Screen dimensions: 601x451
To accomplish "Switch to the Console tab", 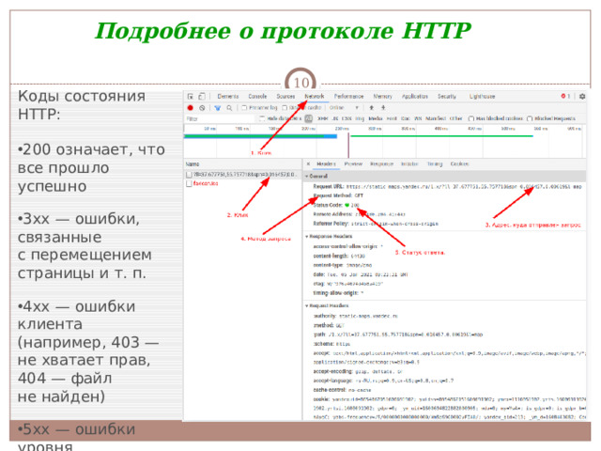I will (257, 96).
